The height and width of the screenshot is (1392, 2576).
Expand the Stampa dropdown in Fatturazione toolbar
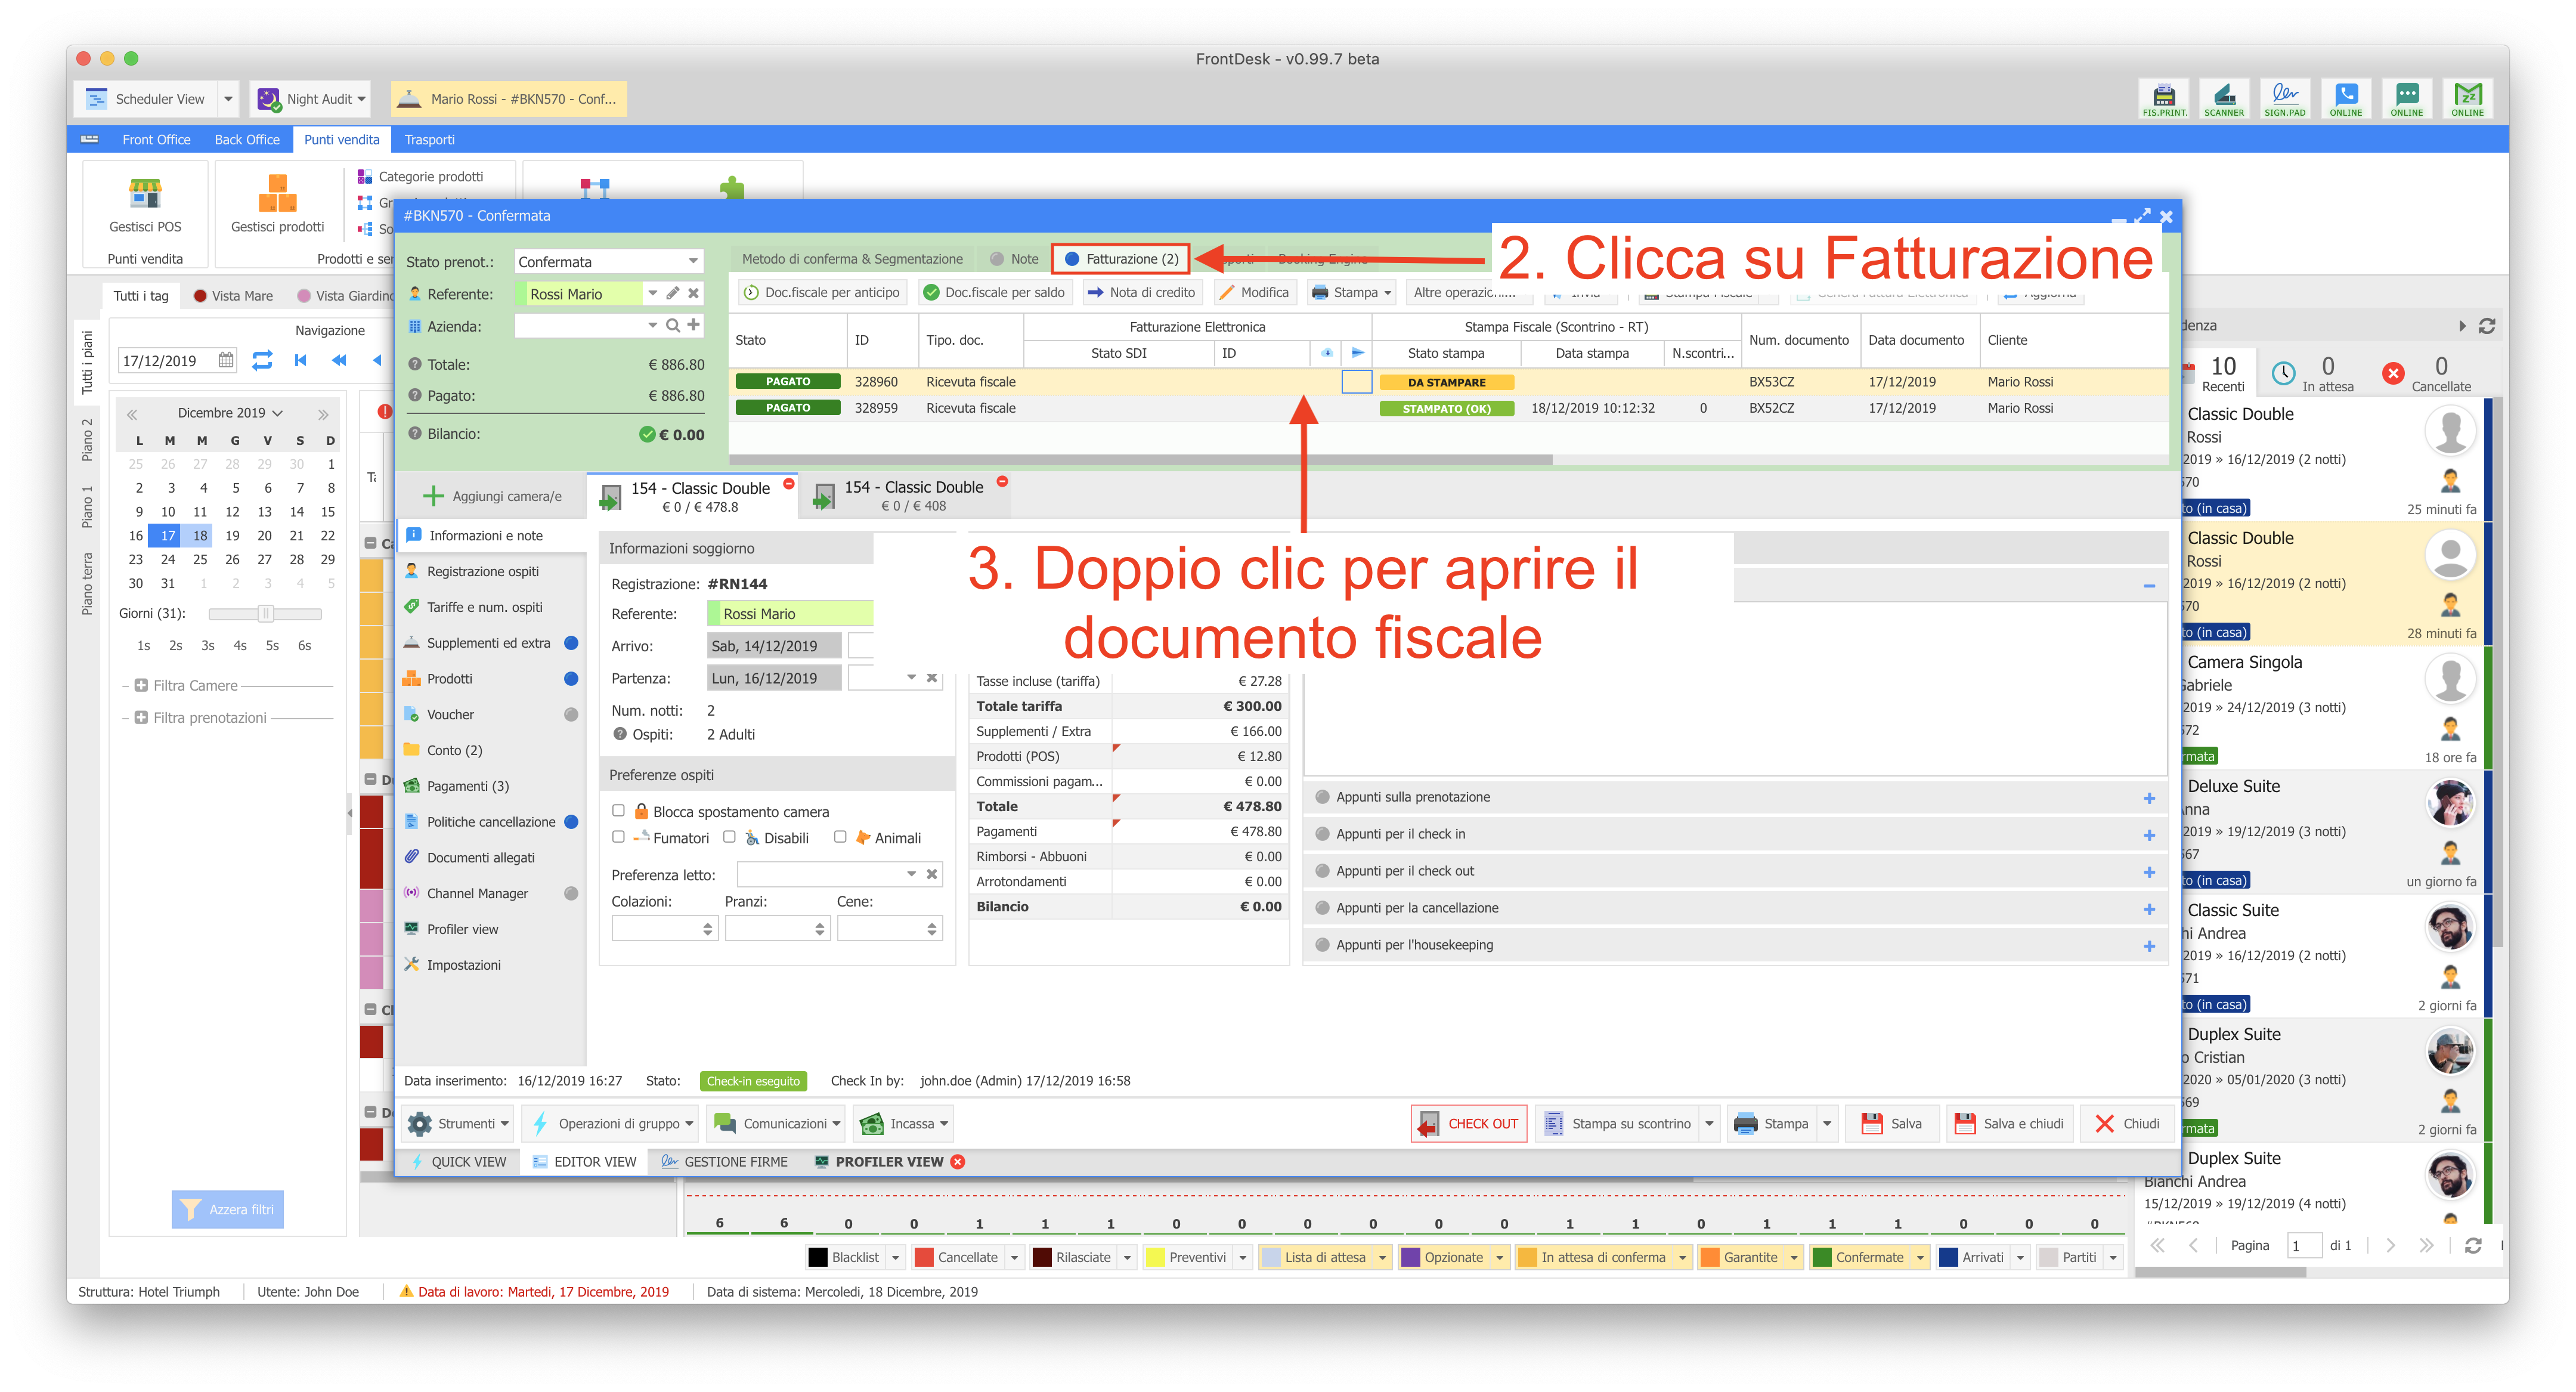point(1388,293)
